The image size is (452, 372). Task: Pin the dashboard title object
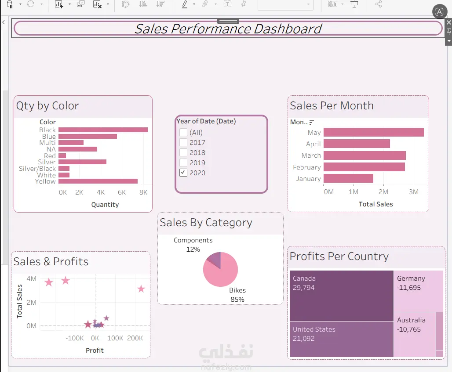click(x=449, y=31)
